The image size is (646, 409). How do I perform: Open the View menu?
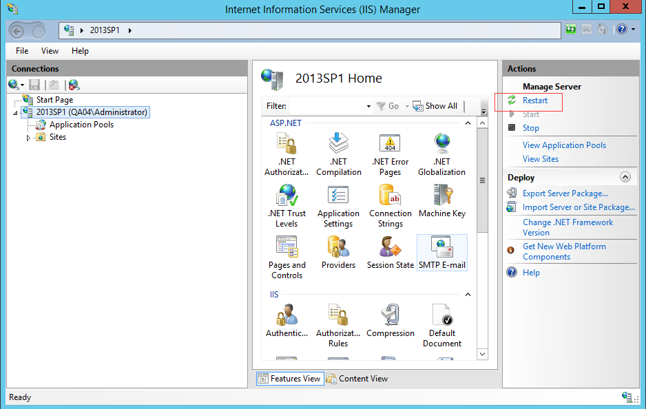click(x=50, y=51)
